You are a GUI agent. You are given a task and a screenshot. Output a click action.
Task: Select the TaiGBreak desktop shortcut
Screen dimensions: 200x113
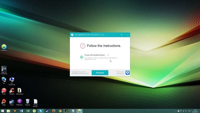click(x=4, y=47)
